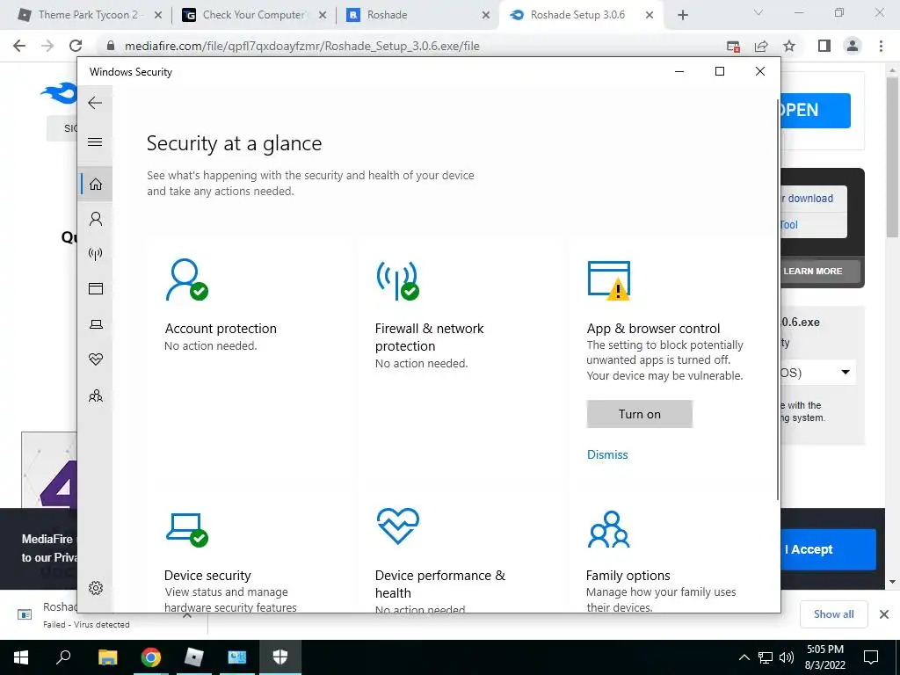Close the Theme Park Tycoon 2 tab
This screenshot has width=900, height=675.
(158, 16)
